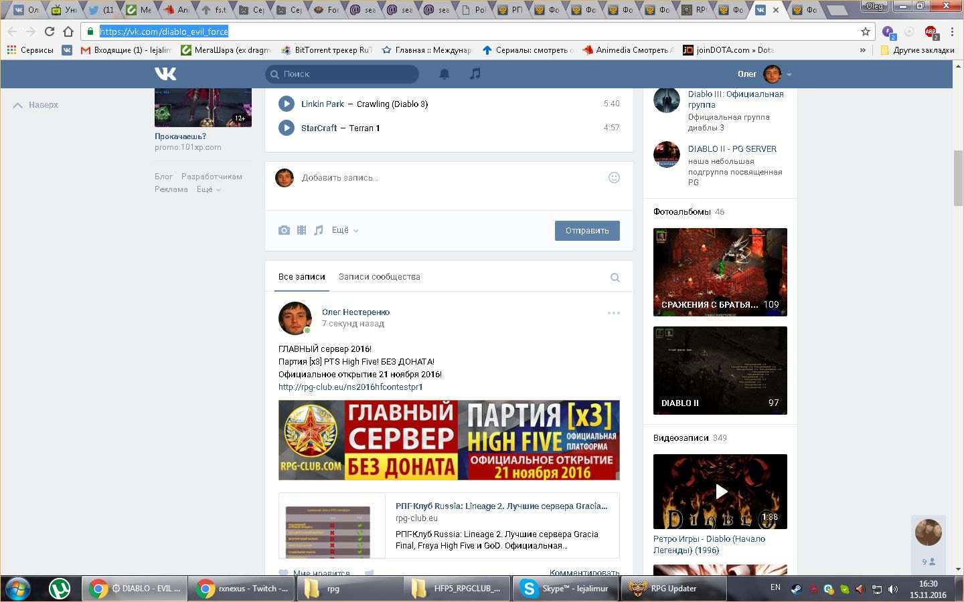The width and height of the screenshot is (964, 602).
Task: Click the EN language indicator in tray
Action: coord(775,587)
